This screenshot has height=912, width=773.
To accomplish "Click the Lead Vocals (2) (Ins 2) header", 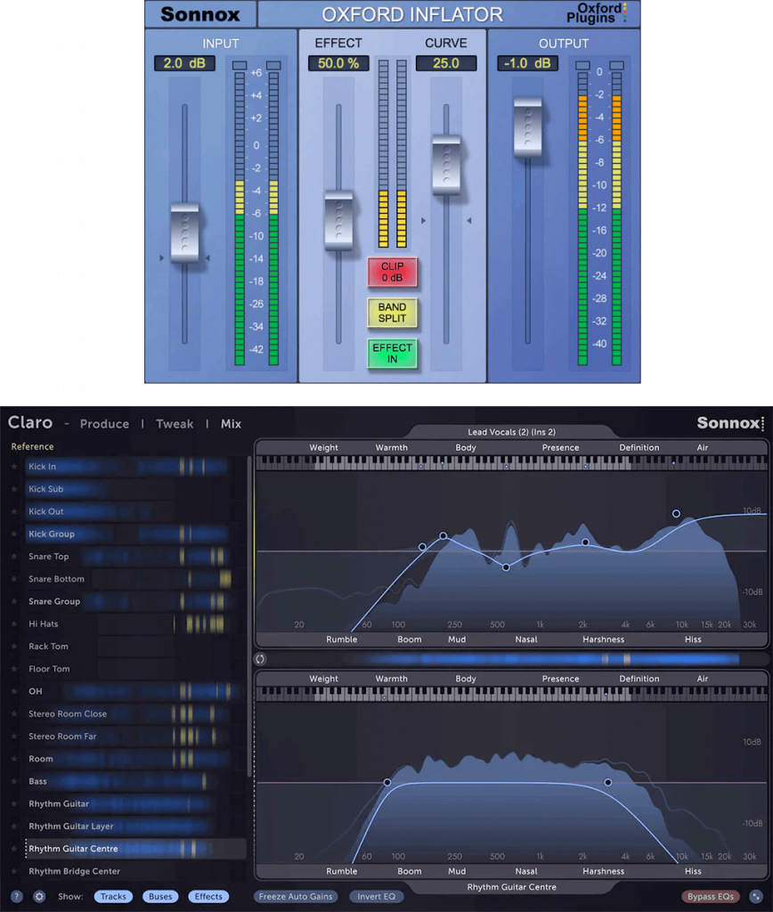I will pos(511,432).
